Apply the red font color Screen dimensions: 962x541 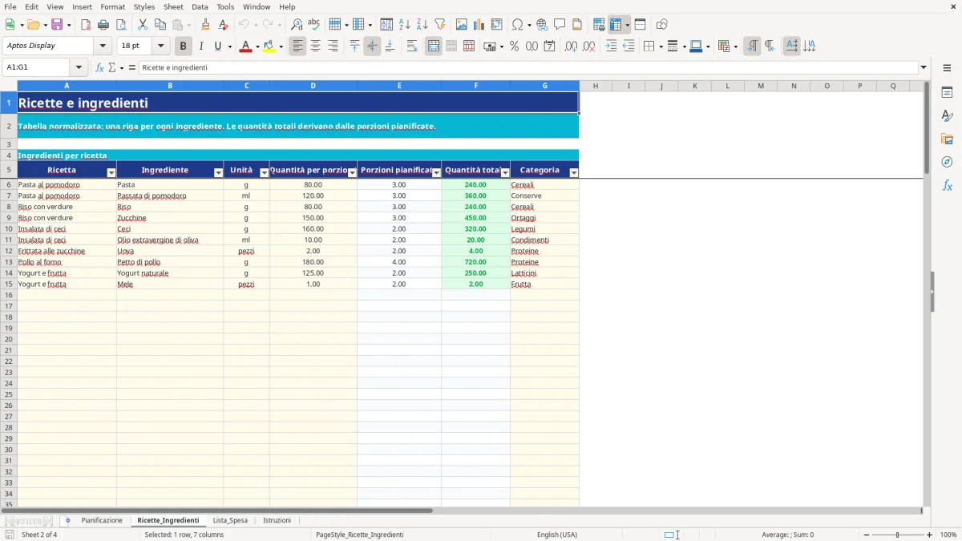[x=245, y=46]
